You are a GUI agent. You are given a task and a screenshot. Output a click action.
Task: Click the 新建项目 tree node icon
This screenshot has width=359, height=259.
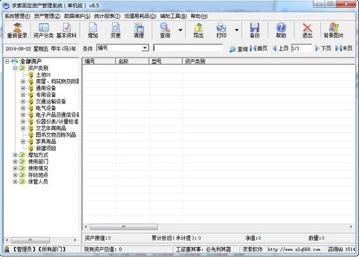coord(31,148)
